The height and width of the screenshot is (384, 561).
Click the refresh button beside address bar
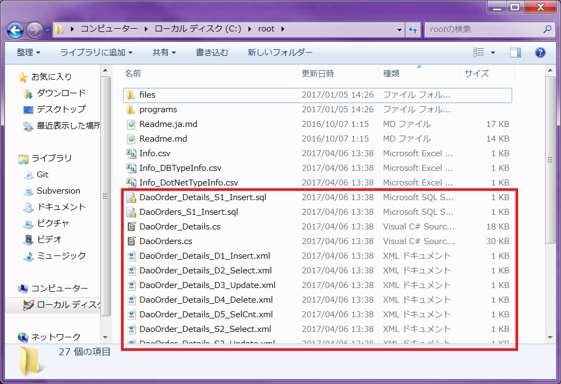point(413,29)
